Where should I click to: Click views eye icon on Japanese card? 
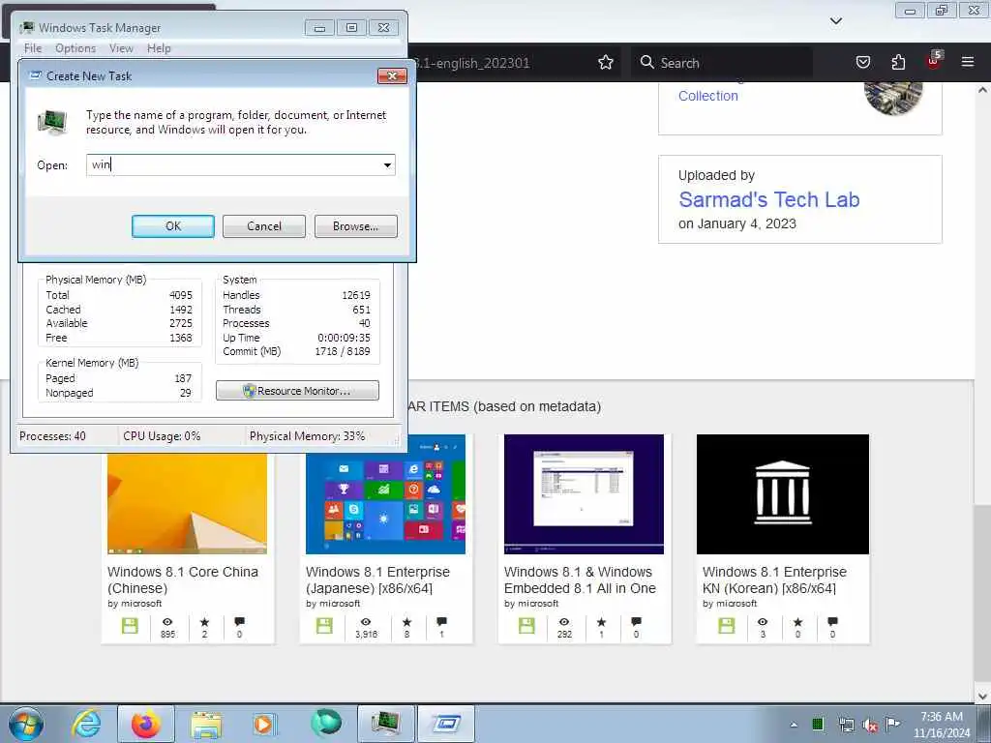[x=366, y=622]
